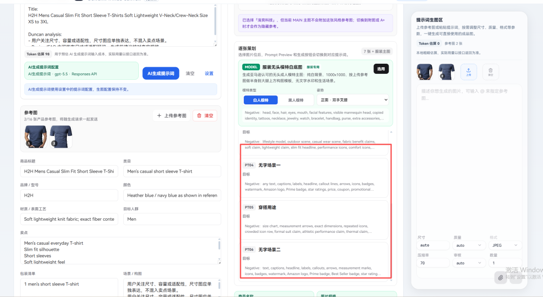Select the PT04 无字场景一 card
The image size is (543, 297).
click(x=313, y=179)
